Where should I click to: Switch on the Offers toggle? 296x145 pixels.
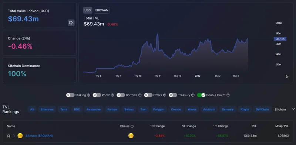click(148, 95)
